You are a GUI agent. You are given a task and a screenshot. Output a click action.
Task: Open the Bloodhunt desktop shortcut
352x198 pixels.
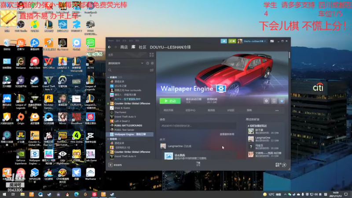(76, 119)
